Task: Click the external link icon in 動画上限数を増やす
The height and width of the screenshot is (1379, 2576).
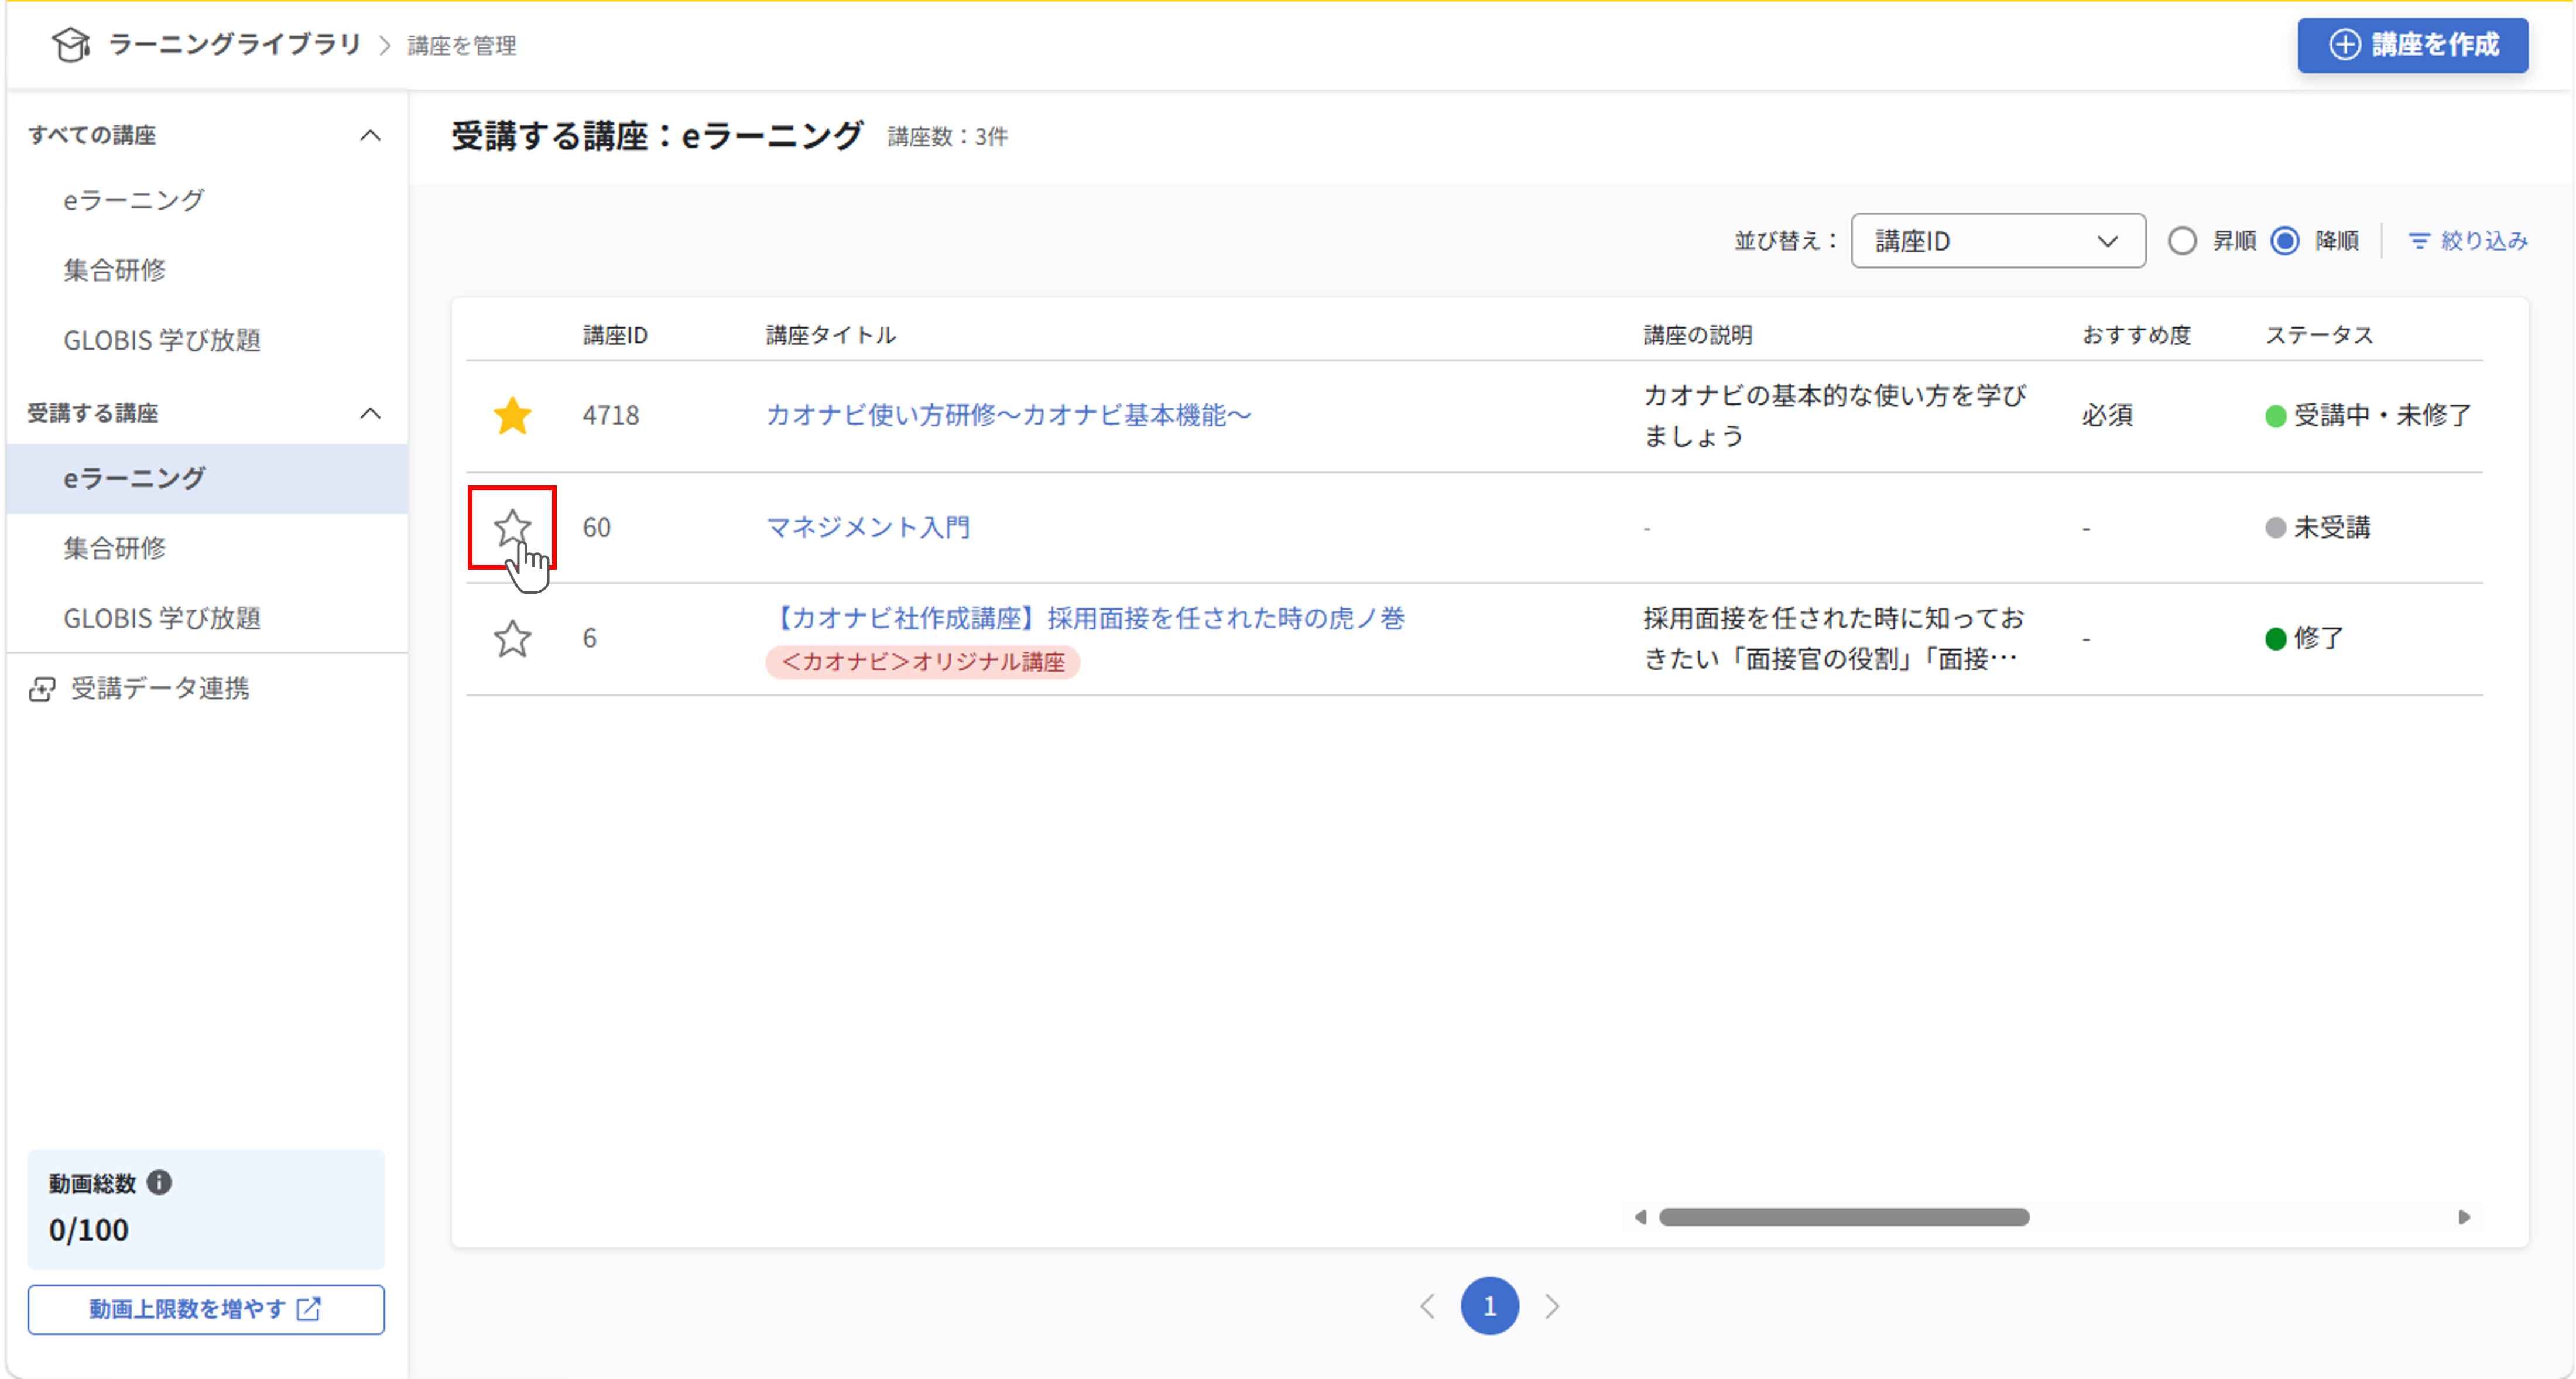Action: click(309, 1309)
